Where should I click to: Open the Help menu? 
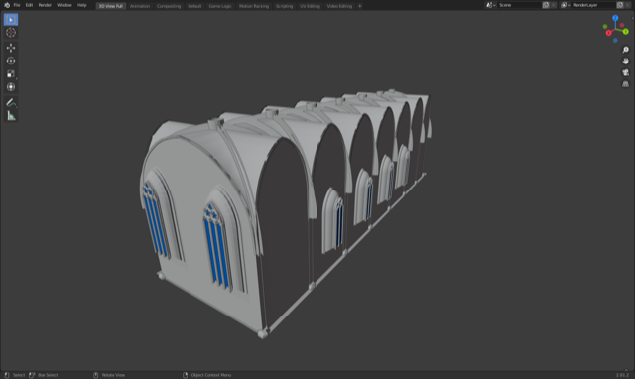[x=81, y=5]
